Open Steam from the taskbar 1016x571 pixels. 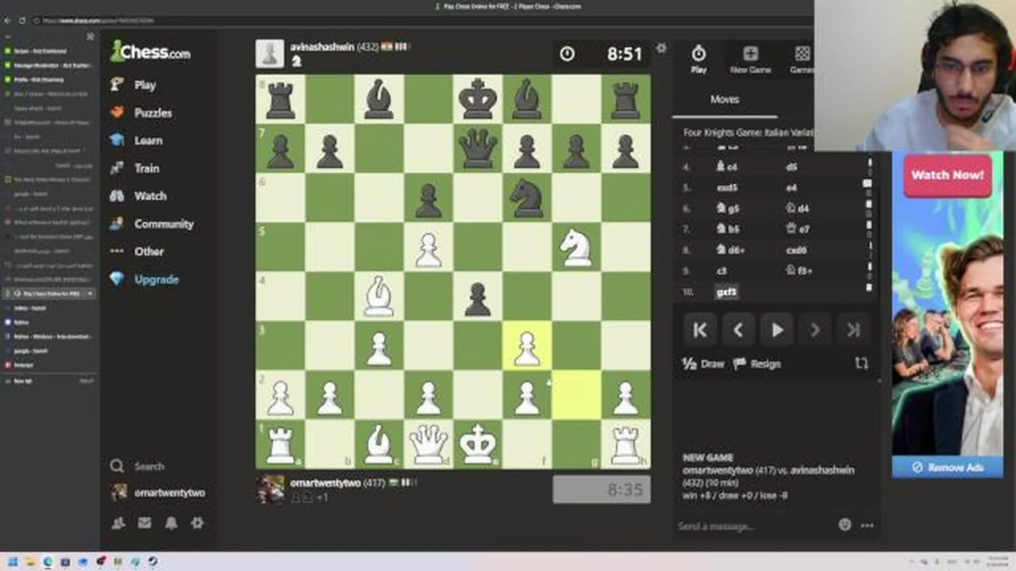pos(152,561)
